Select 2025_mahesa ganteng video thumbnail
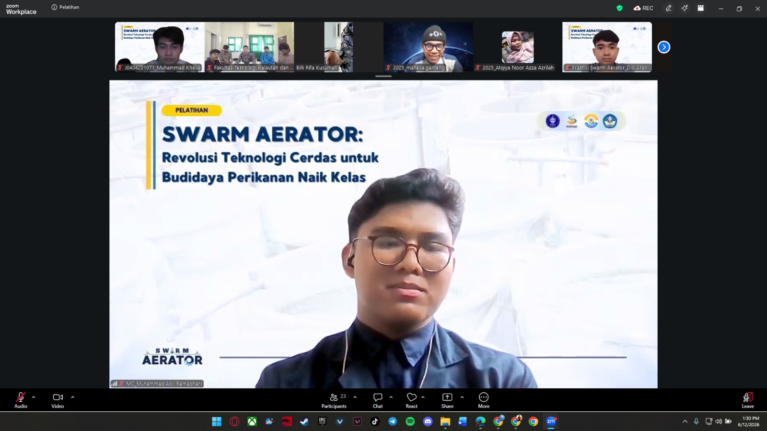This screenshot has height=431, width=767. [428, 47]
